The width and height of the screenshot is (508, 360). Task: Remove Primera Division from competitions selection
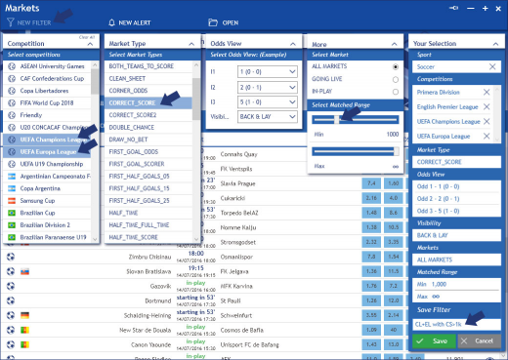pos(487,92)
